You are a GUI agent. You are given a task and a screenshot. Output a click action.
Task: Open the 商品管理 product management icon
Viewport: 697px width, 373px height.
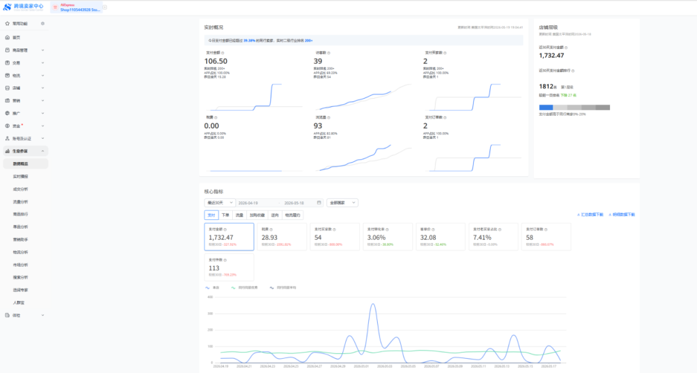point(7,50)
